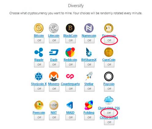Toggle the Off button below Cloud Scrypt
The image size is (152, 129).
coord(109,122)
